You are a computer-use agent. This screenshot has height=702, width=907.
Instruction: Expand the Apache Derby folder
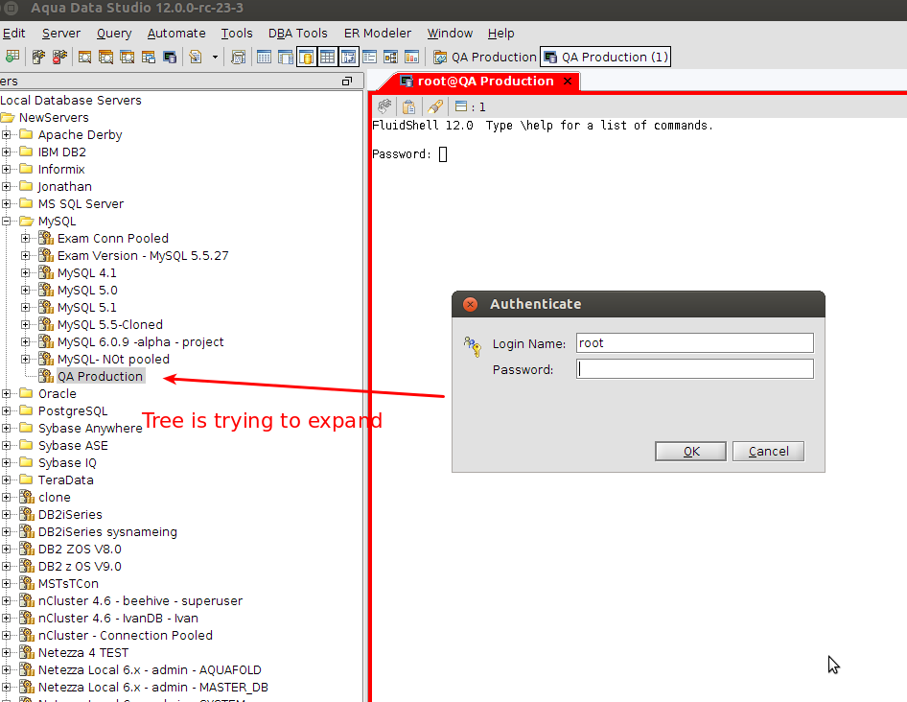pos(7,135)
